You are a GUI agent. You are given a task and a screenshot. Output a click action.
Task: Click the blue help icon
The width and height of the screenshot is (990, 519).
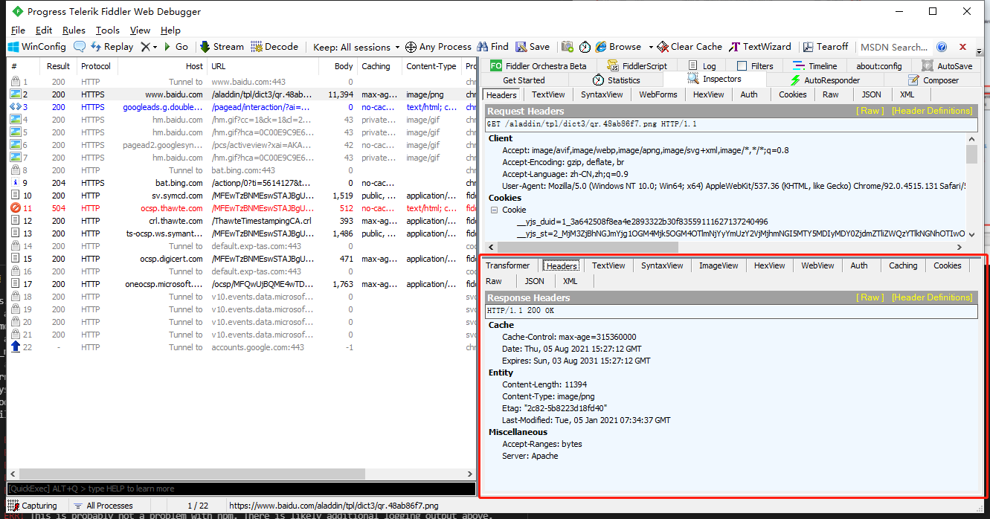942,47
